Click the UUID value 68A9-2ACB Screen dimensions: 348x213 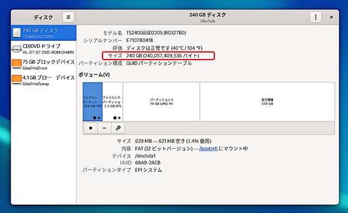(x=148, y=163)
